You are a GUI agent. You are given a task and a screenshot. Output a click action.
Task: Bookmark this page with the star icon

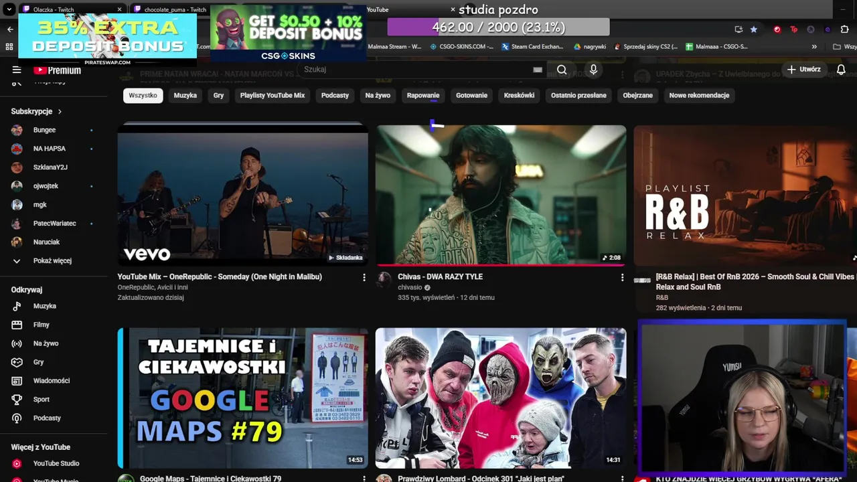[754, 29]
